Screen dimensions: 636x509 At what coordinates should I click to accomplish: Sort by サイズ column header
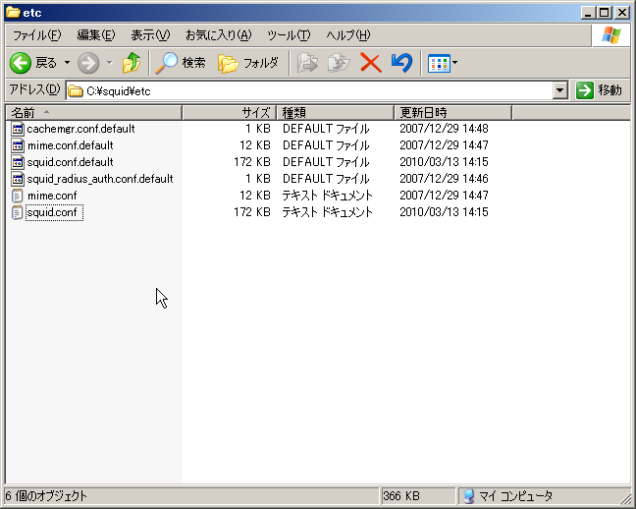pos(229,113)
